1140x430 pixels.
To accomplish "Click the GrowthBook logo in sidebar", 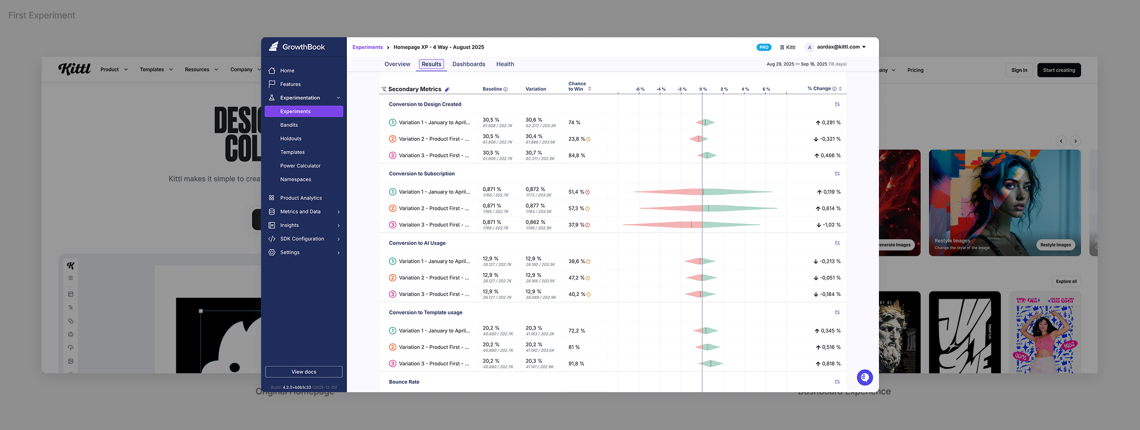I will pyautogui.click(x=297, y=47).
